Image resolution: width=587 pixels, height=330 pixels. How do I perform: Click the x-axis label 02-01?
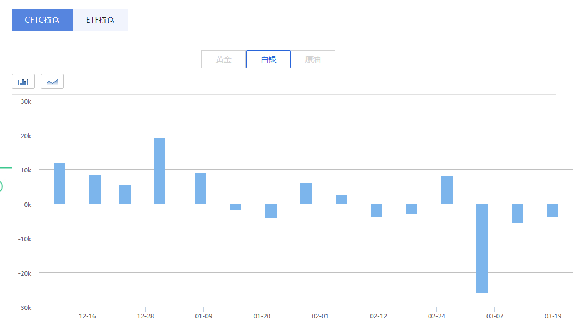pyautogui.click(x=320, y=316)
